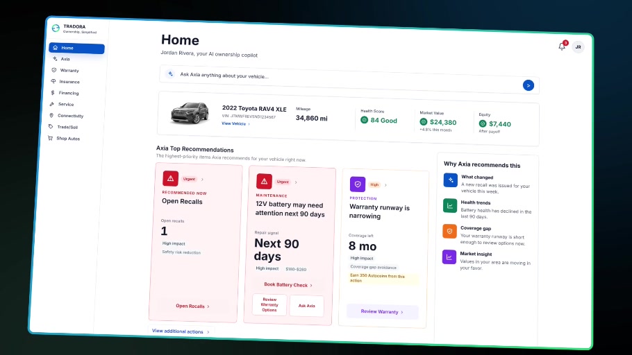The image size is (632, 355).
Task: Click the Service wrench icon in sidebar
Action: (51, 104)
